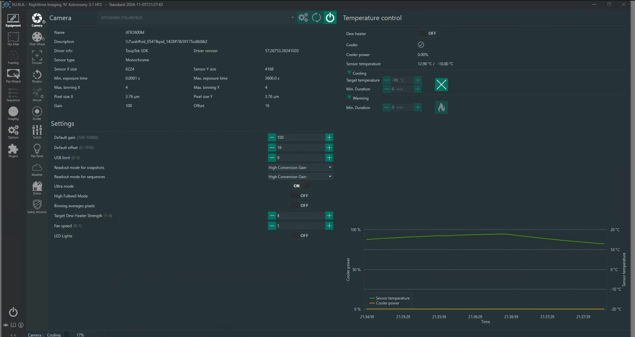Turn on LED Lights
The height and width of the screenshot is (337, 635).
[301, 236]
